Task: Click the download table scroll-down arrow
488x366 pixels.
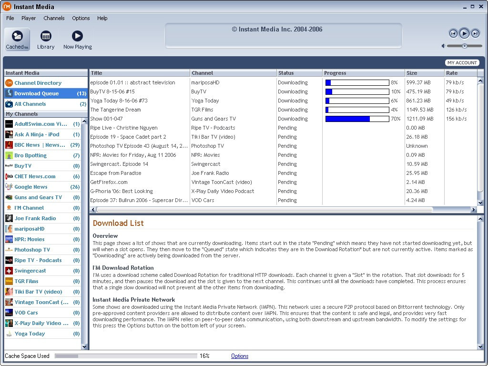Action: (x=480, y=203)
